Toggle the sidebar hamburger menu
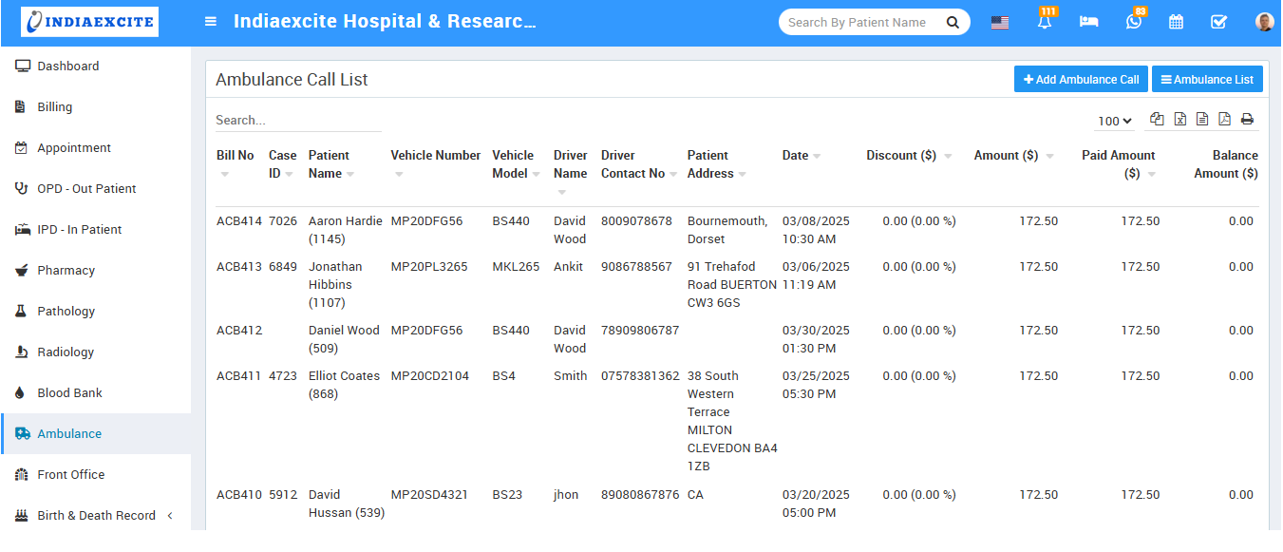This screenshot has height=552, width=1283. pos(211,22)
